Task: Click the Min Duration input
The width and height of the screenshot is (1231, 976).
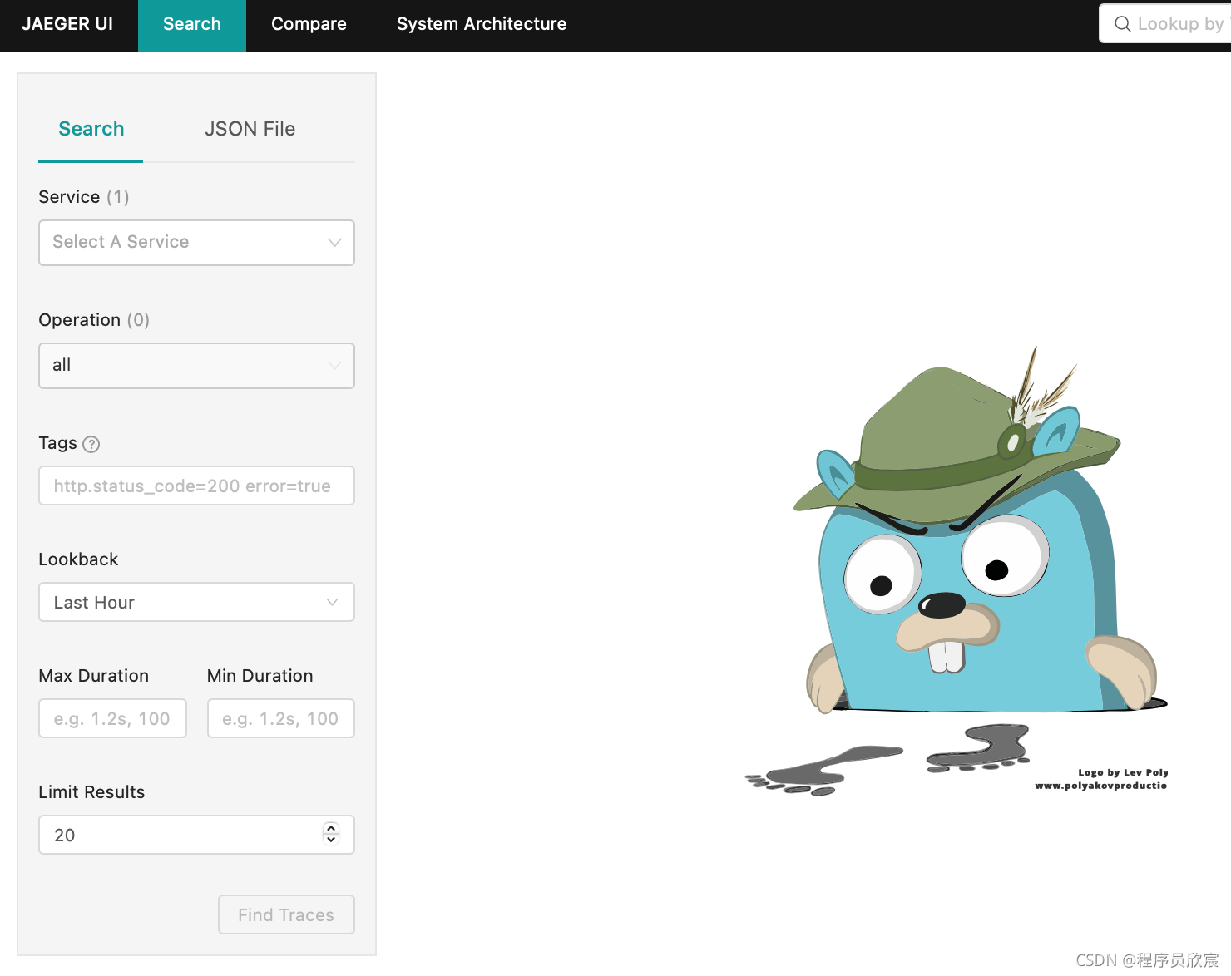Action: (x=280, y=718)
